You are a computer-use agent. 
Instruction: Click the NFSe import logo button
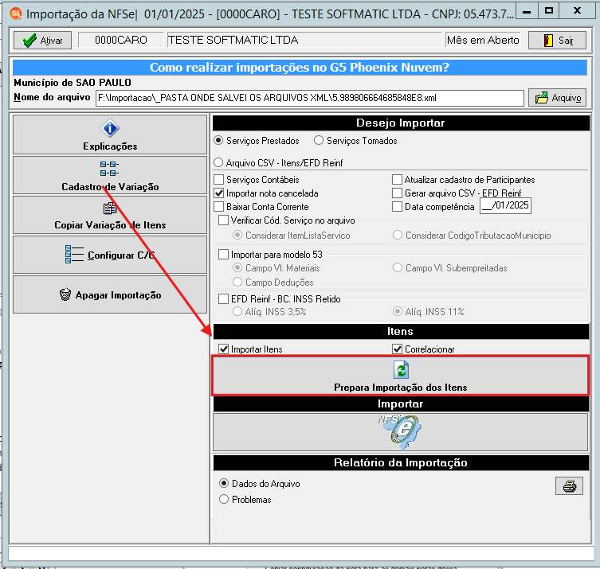[400, 432]
